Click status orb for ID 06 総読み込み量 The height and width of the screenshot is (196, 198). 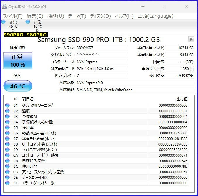pos(7,133)
